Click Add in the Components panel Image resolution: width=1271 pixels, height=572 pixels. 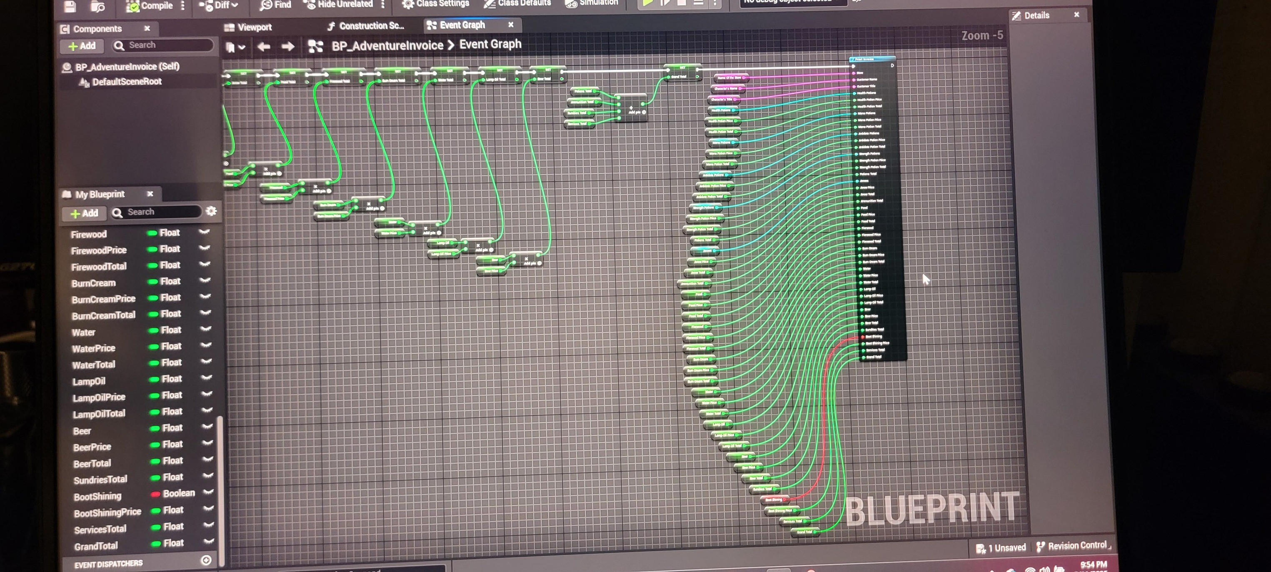[x=82, y=46]
